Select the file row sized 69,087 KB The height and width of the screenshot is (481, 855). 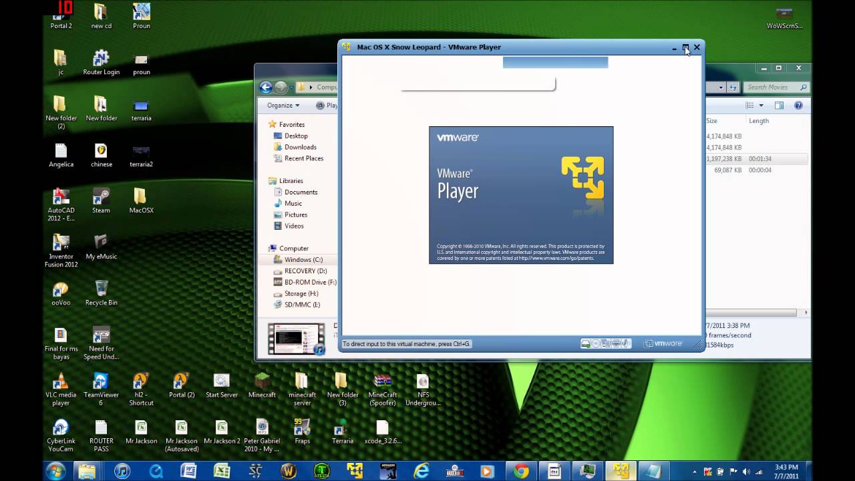(757, 170)
